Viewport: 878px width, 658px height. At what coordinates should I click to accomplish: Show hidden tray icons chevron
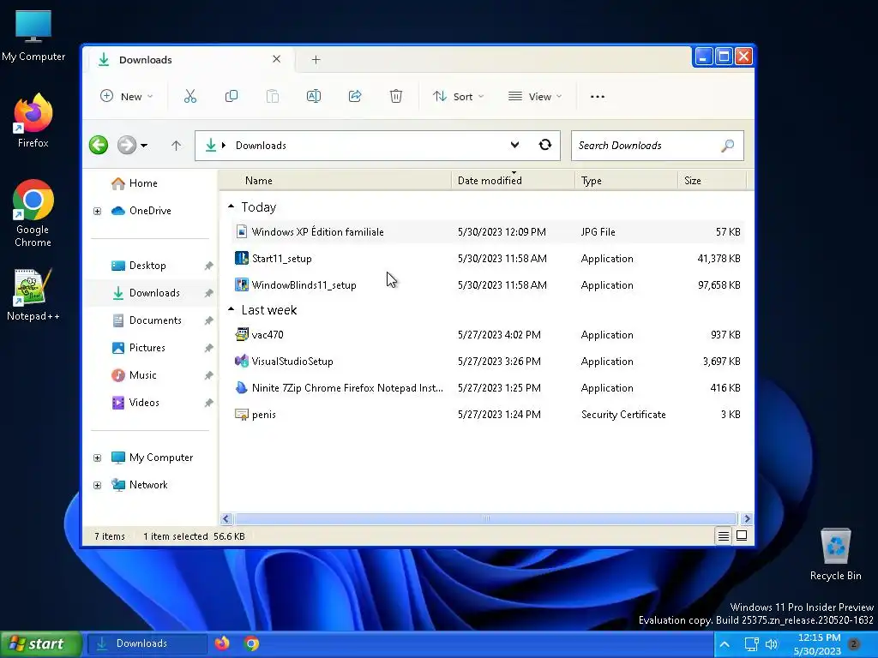tap(725, 644)
